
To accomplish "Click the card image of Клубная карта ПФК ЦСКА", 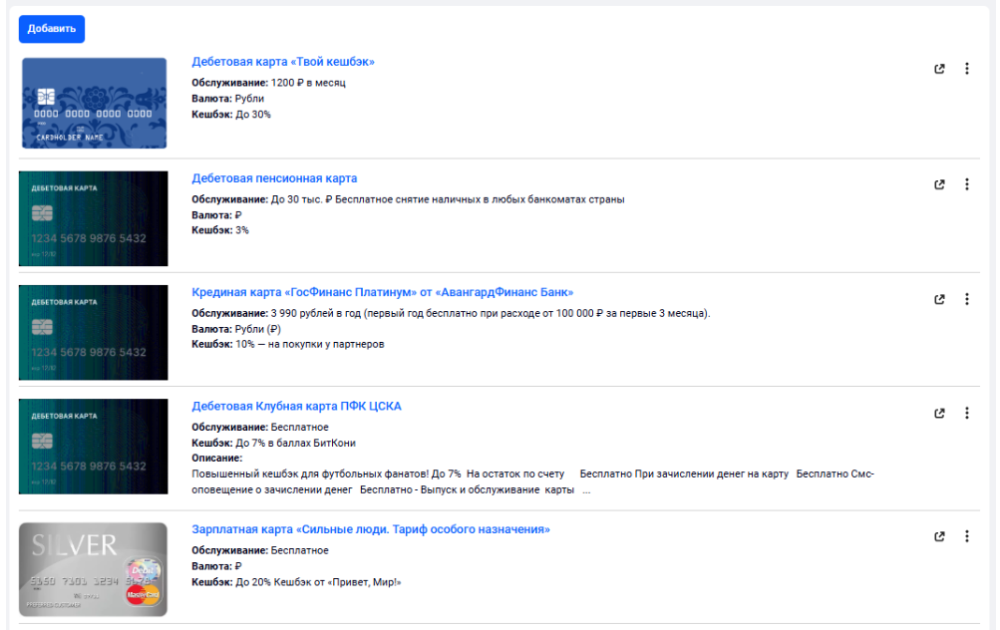I will [x=93, y=447].
